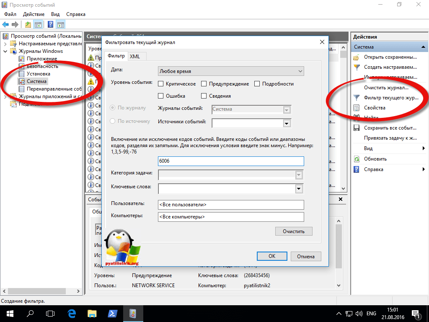Click the Help question mark toolbar icon
Screen dimensions: 429x322
click(50, 24)
